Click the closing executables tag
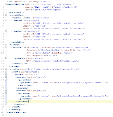Viewport: 113px width, 117px height. click(x=17, y=42)
